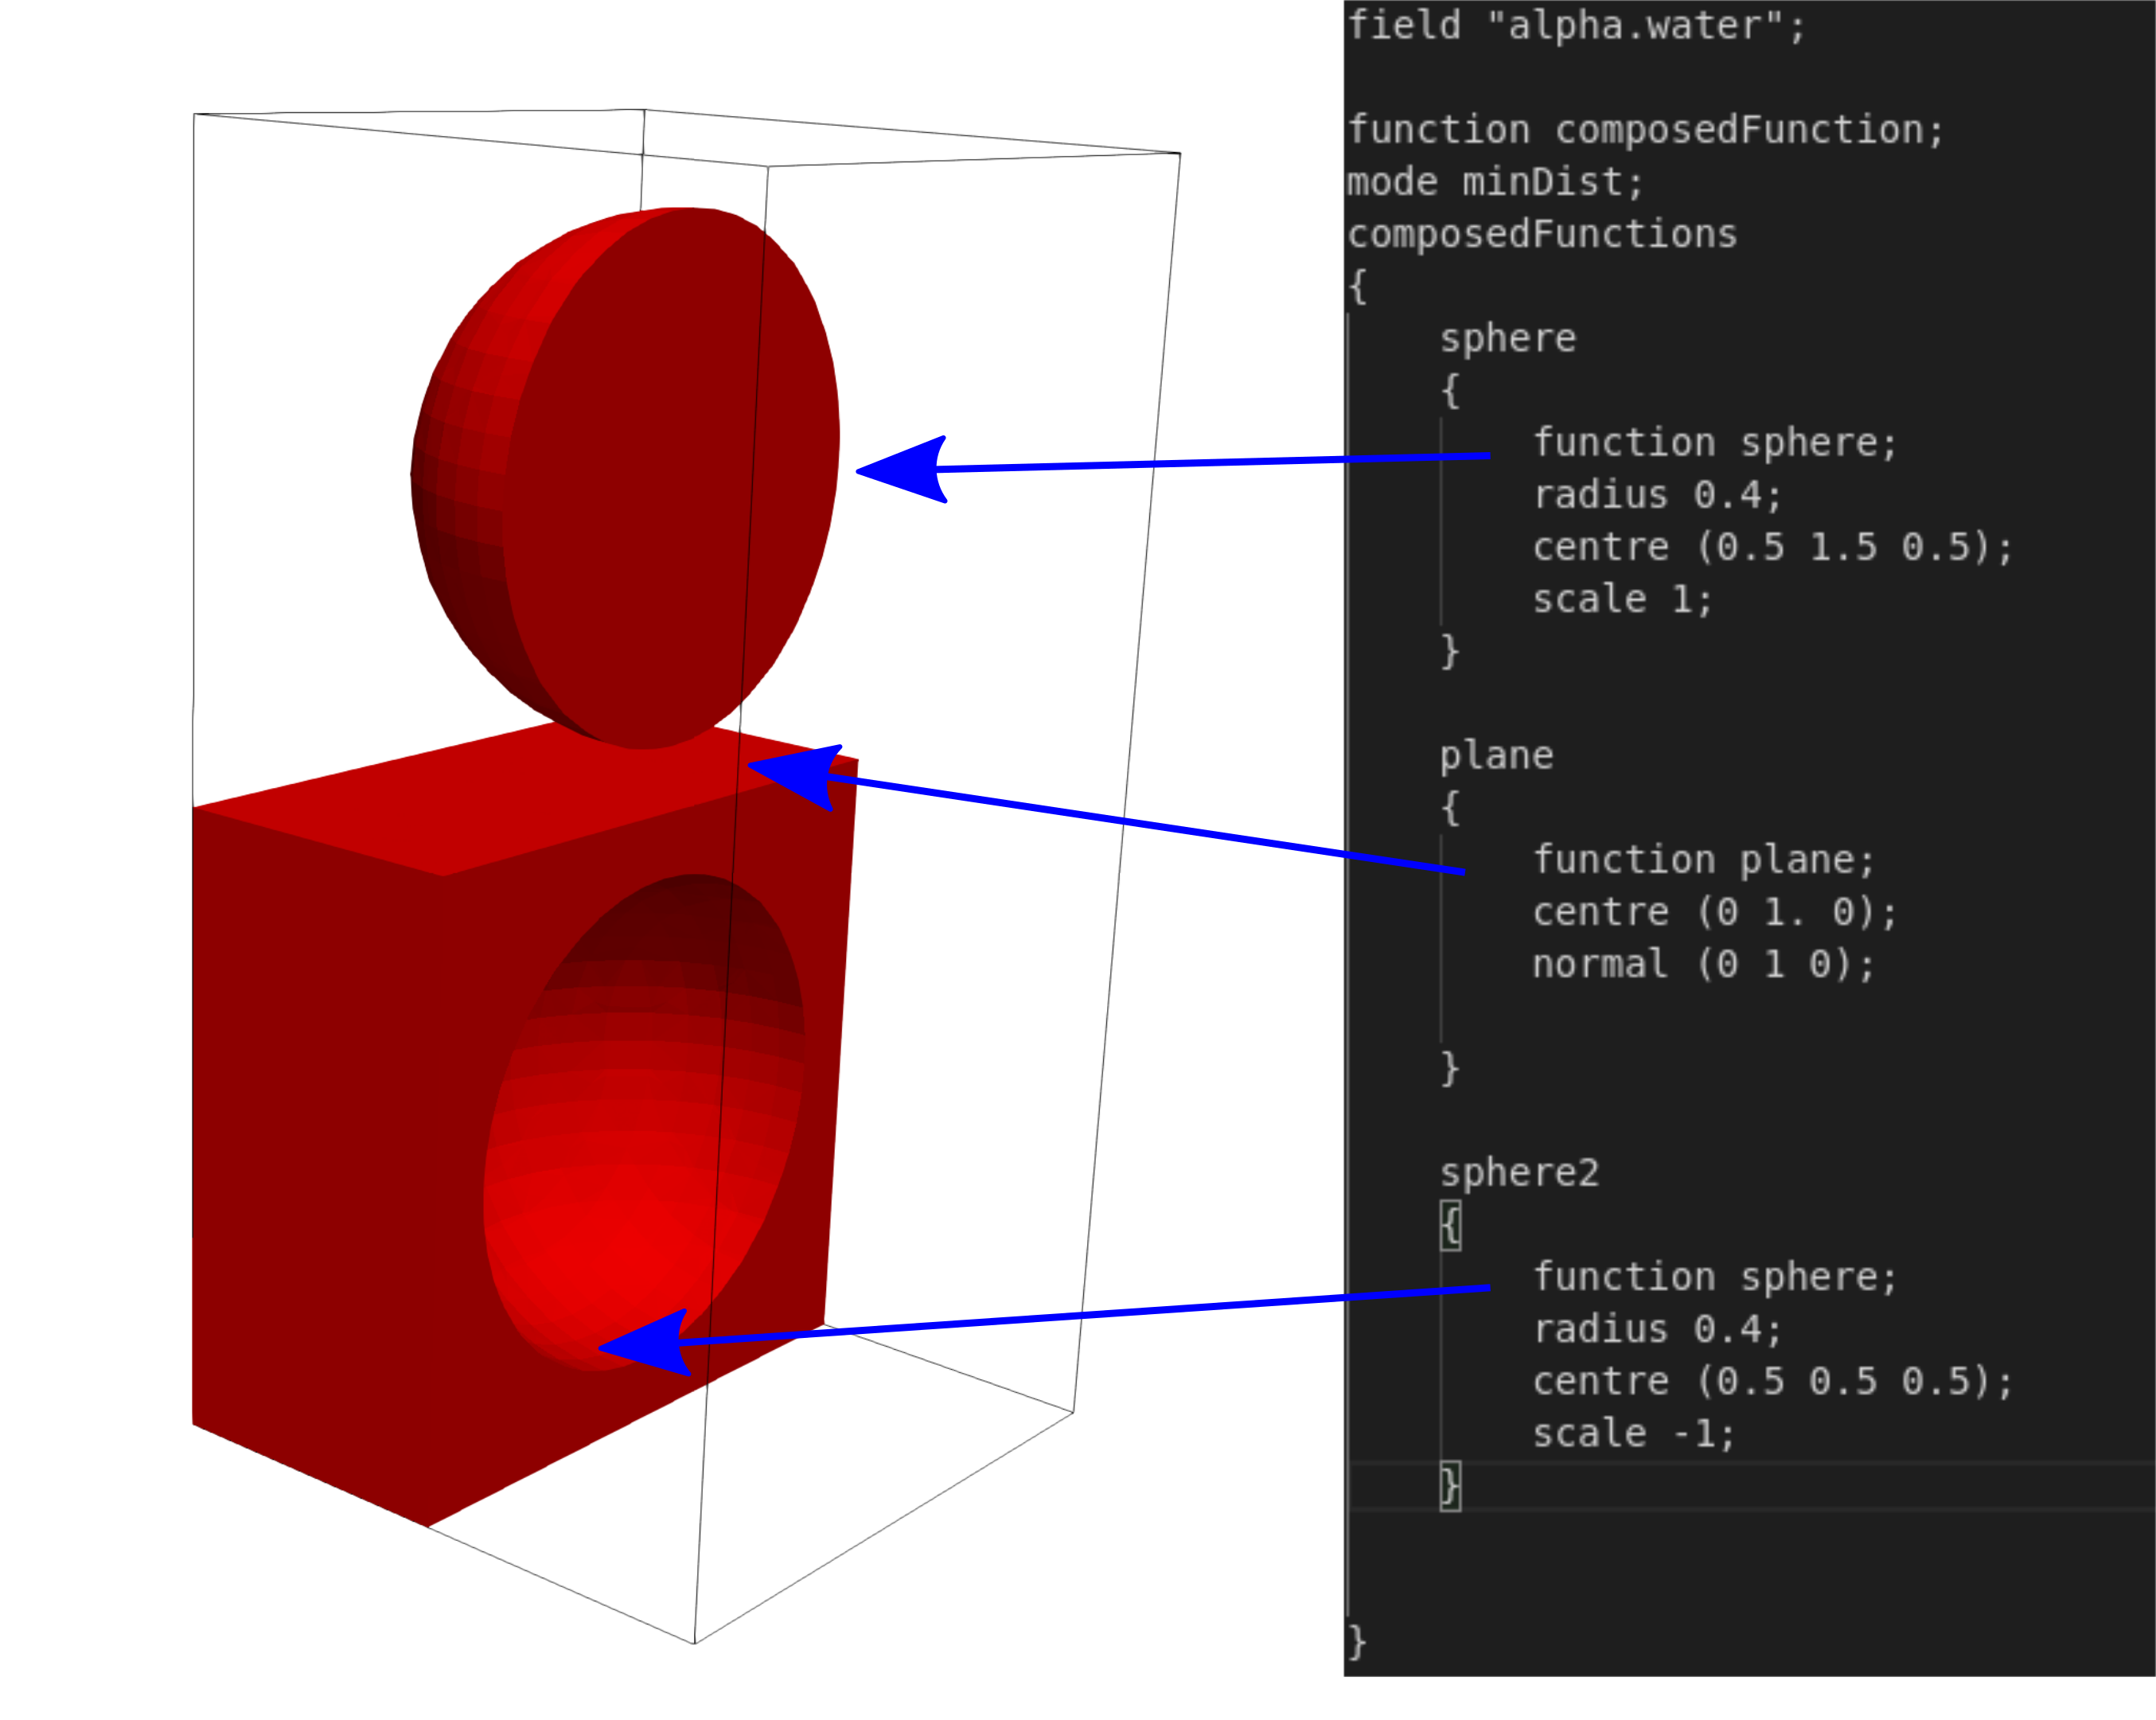Select the 'mode minDist;' line
The width and height of the screenshot is (2156, 1720).
click(1495, 183)
